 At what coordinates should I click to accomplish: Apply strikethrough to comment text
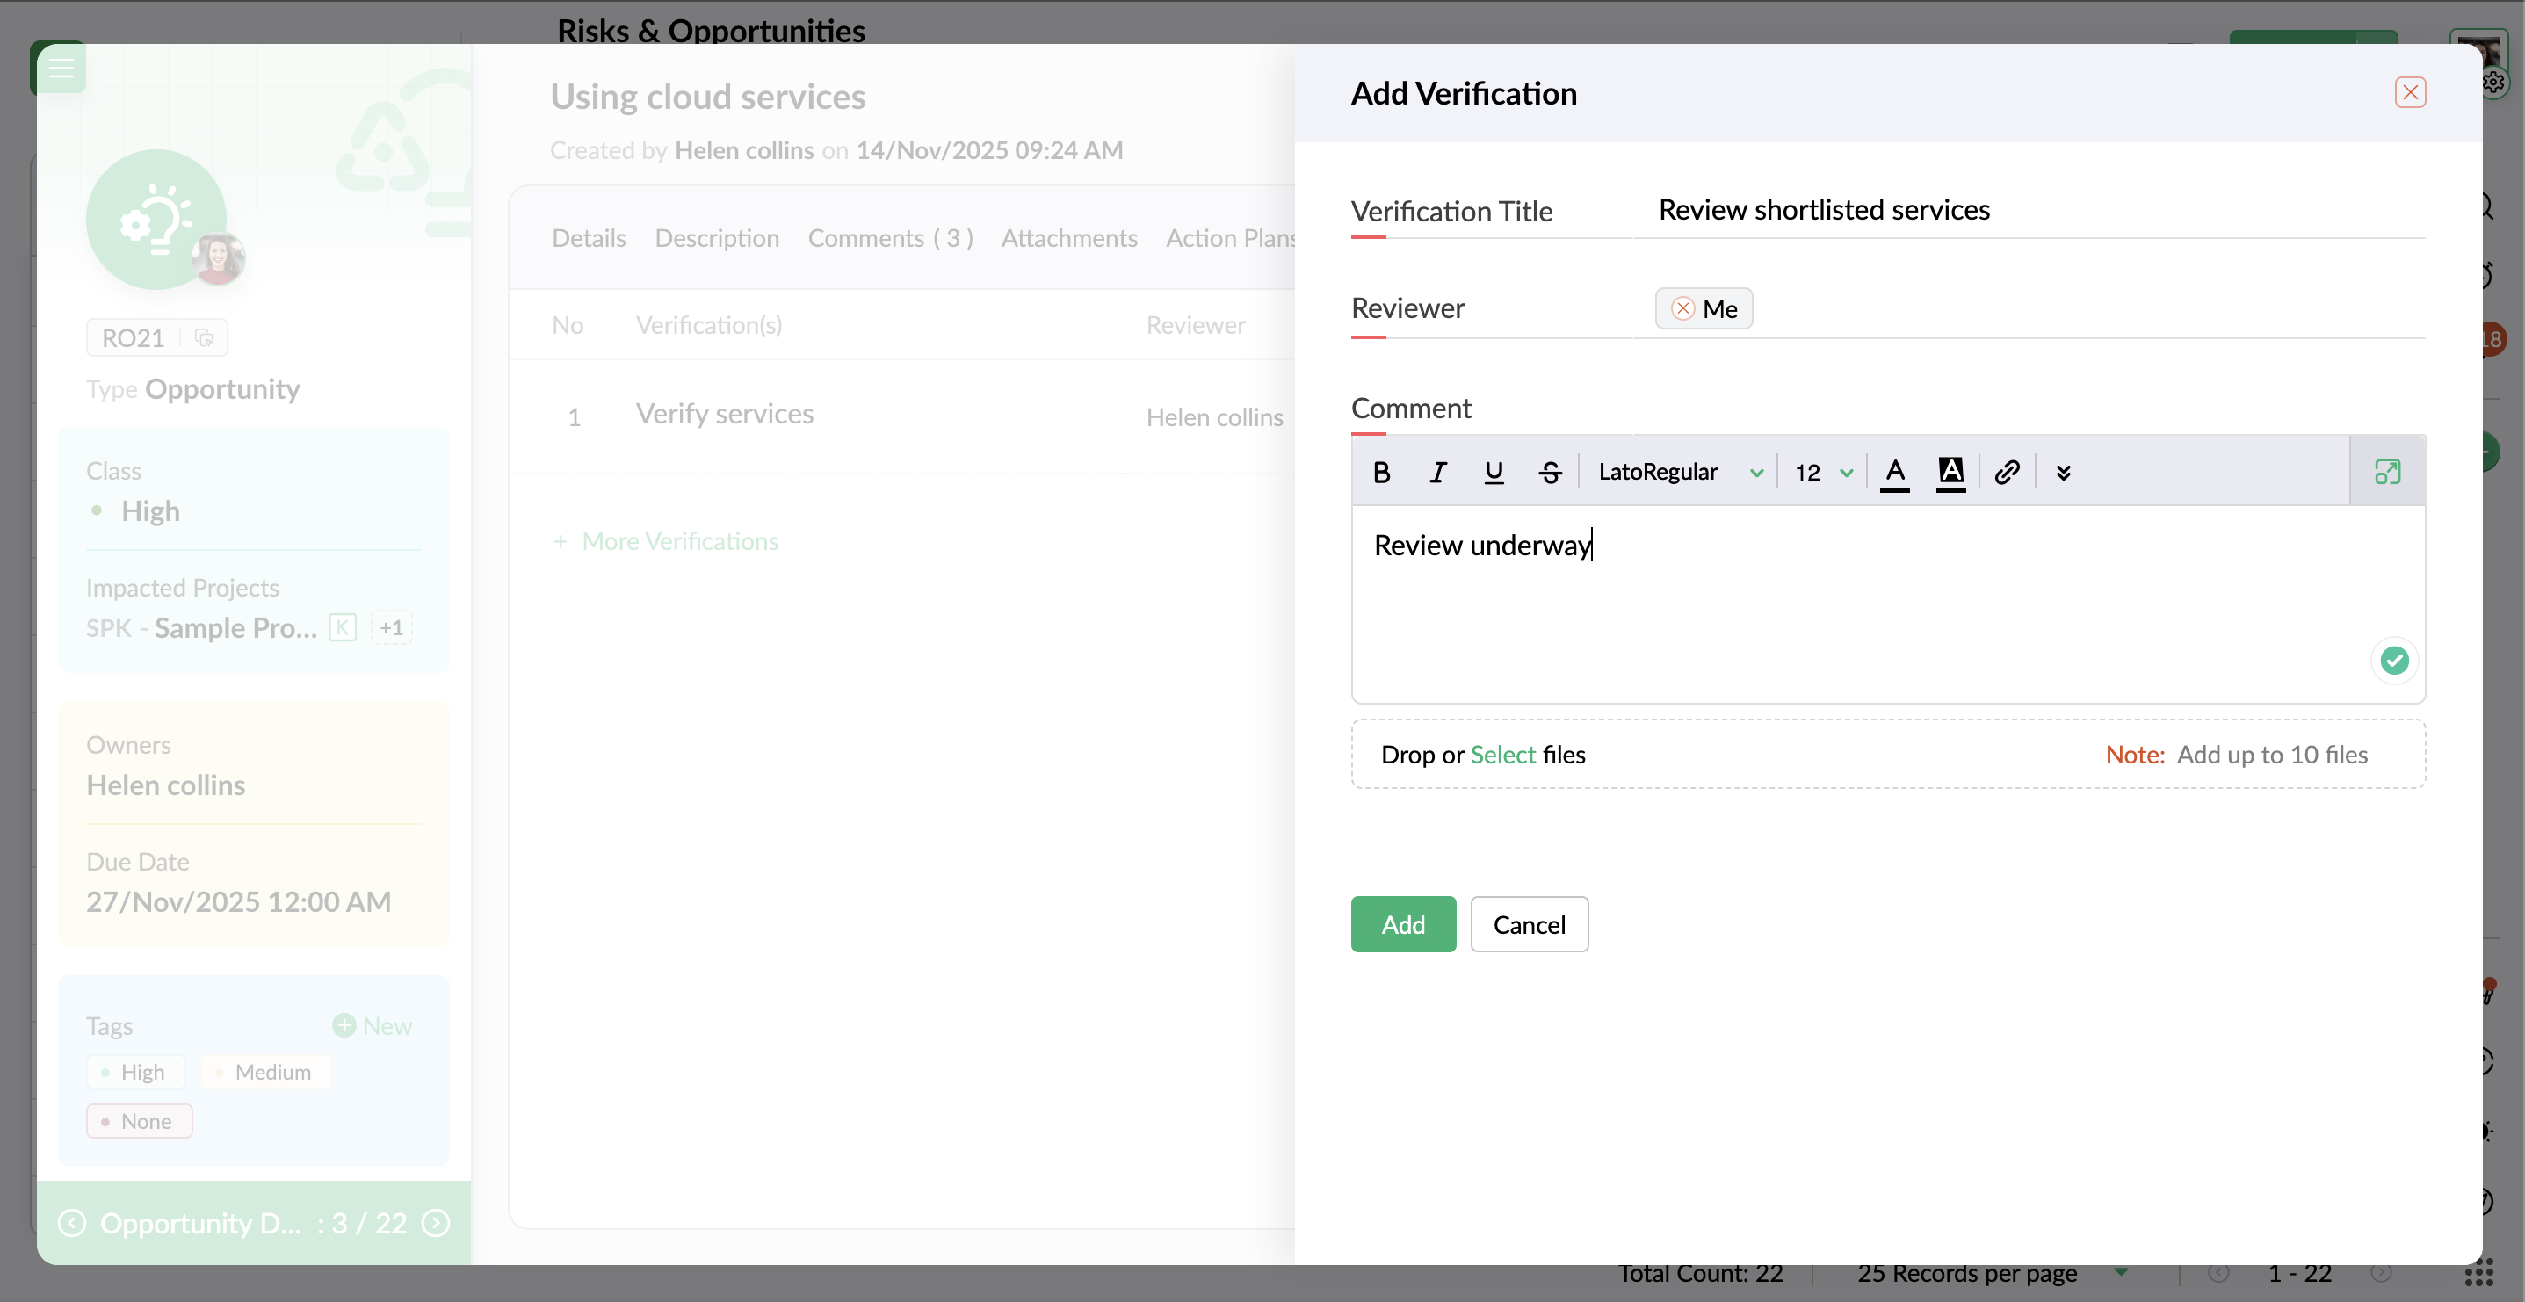pos(1550,473)
